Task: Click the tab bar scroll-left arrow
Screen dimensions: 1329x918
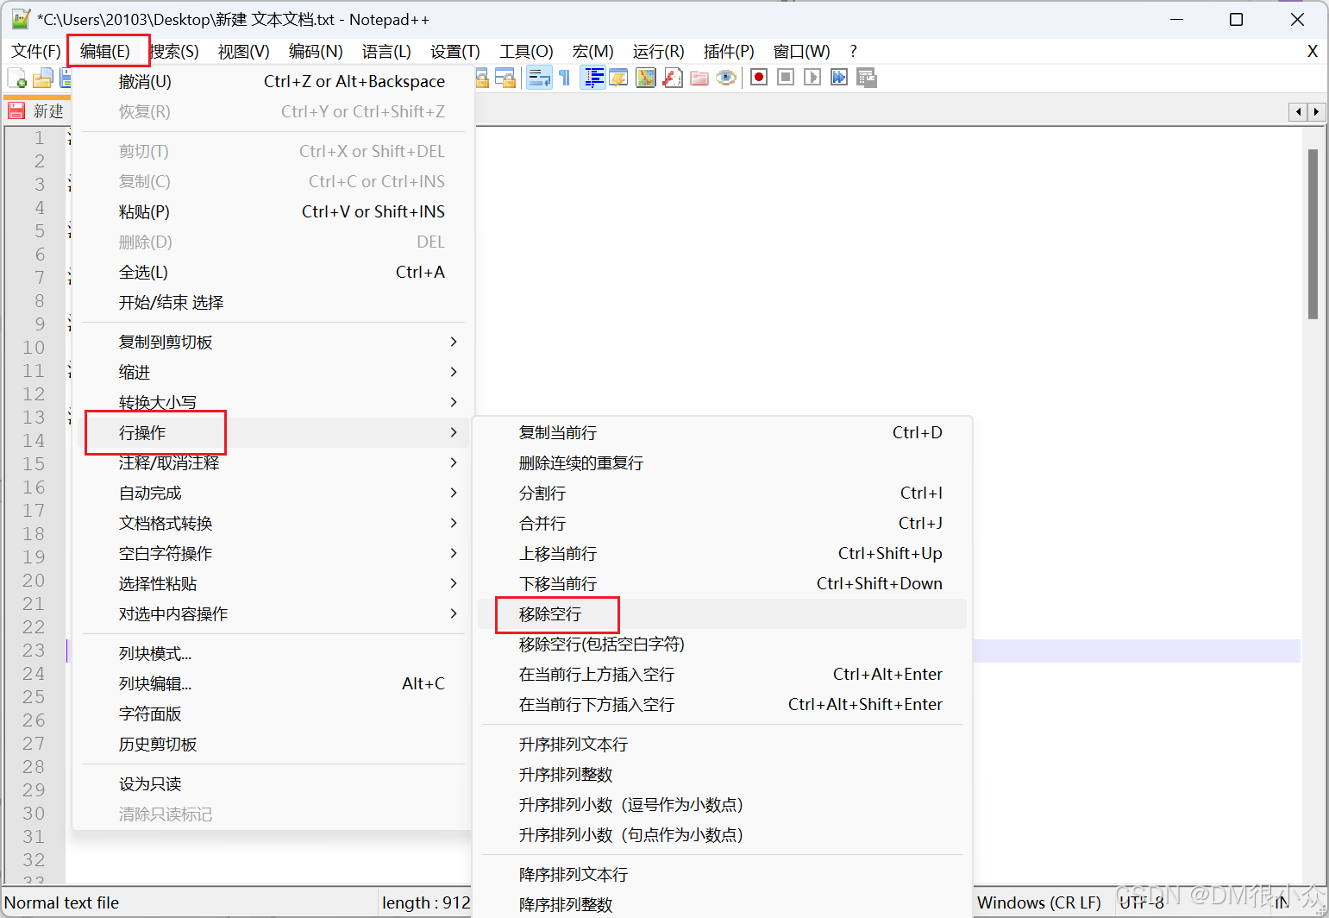Action: point(1299,111)
